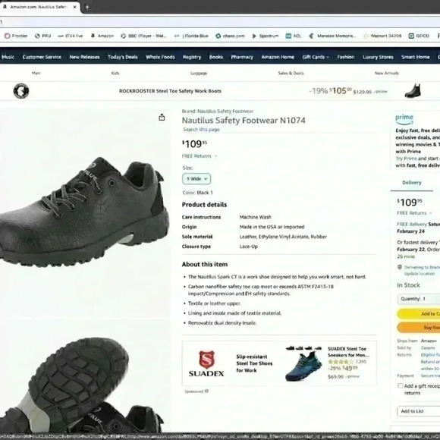Image resolution: width=440 pixels, height=440 pixels.
Task: Open the Luggage subcategory
Action: tap(199, 74)
